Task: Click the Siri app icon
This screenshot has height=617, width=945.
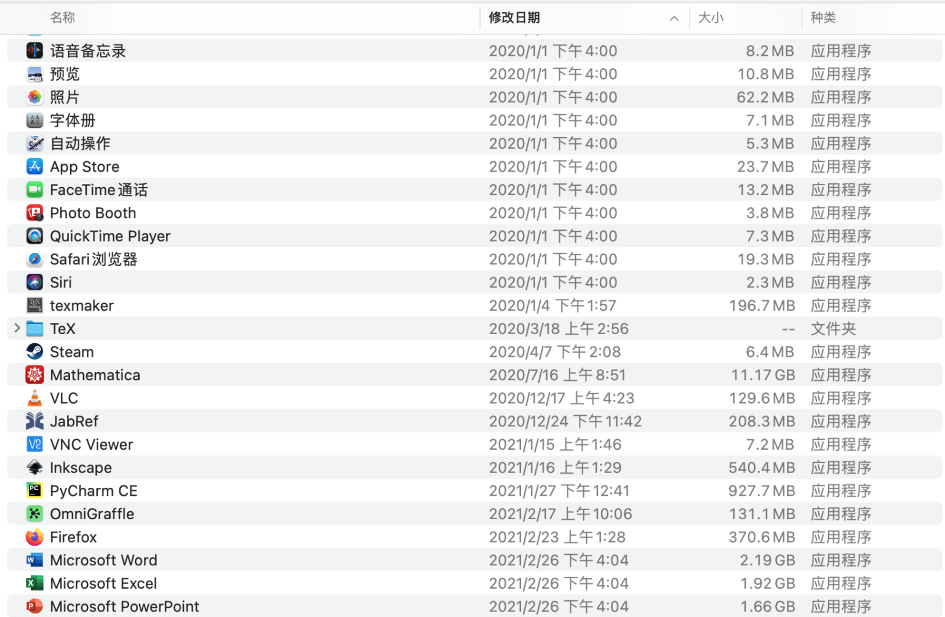Action: click(34, 282)
